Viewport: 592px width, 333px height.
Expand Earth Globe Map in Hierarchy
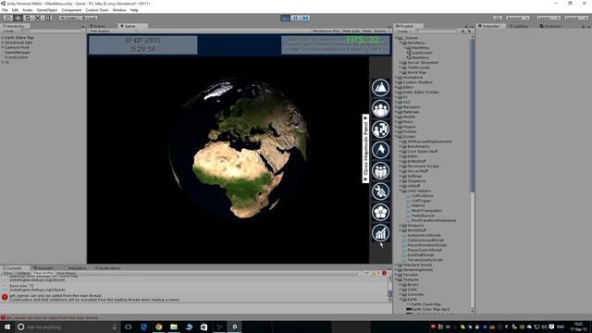click(x=2, y=38)
